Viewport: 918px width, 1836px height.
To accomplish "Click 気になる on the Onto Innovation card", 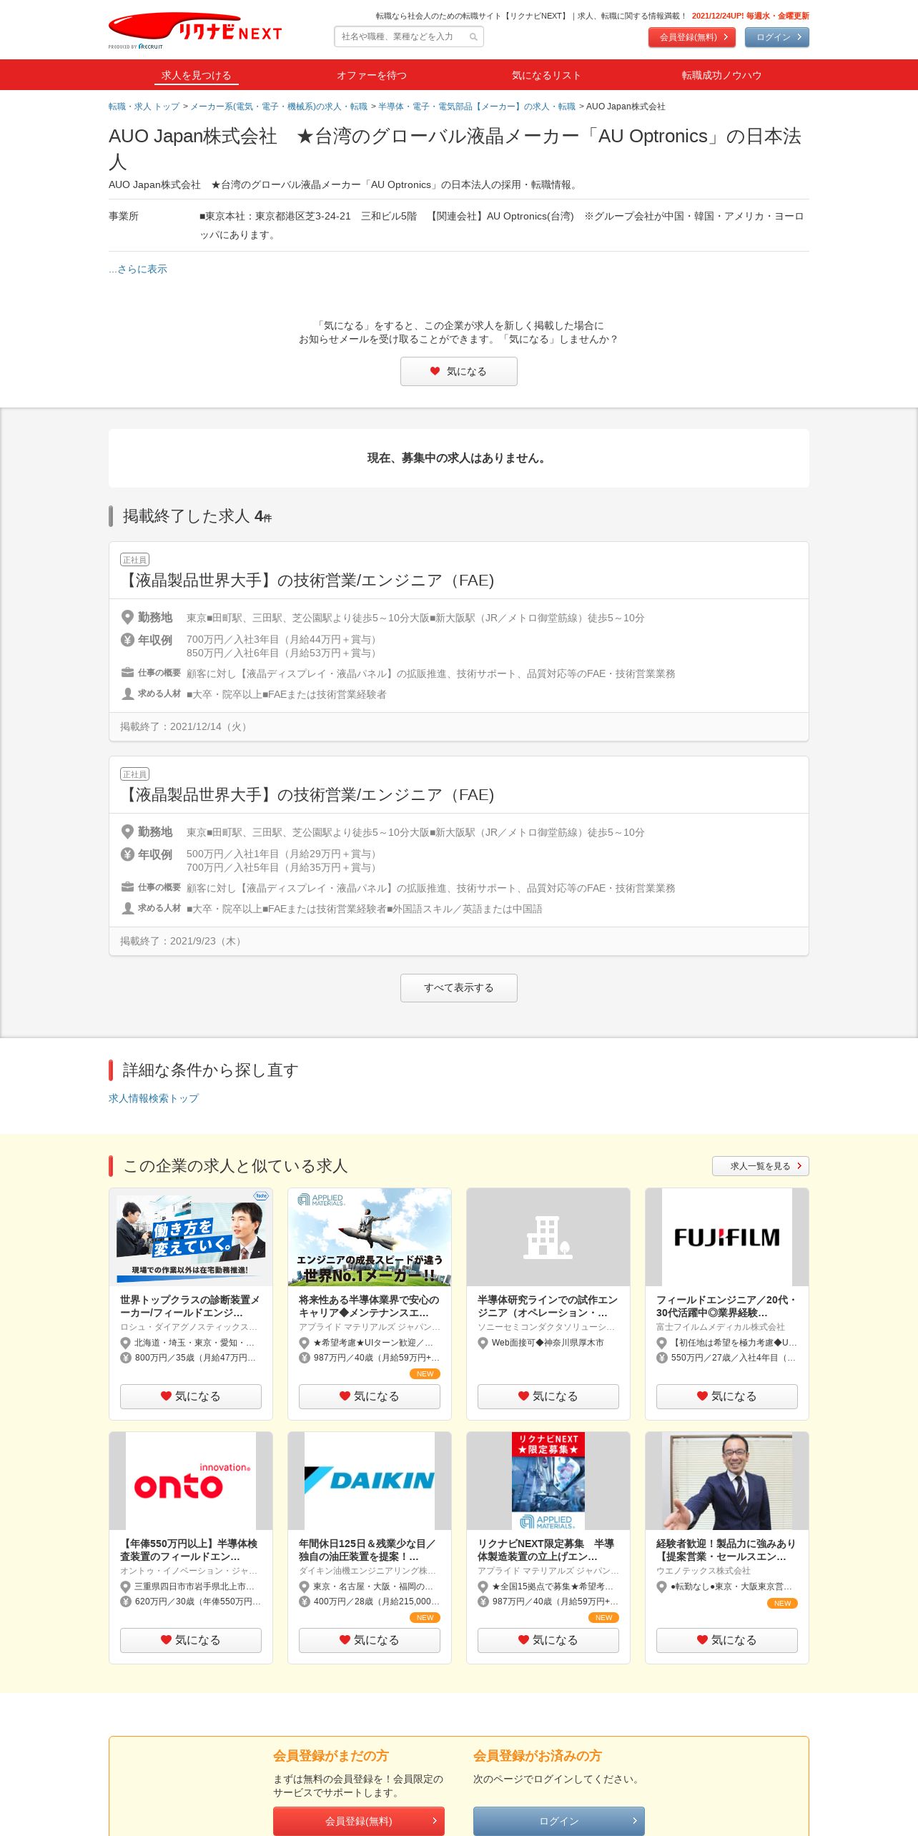I will click(191, 1640).
